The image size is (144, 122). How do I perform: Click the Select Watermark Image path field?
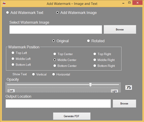(x=56, y=30)
